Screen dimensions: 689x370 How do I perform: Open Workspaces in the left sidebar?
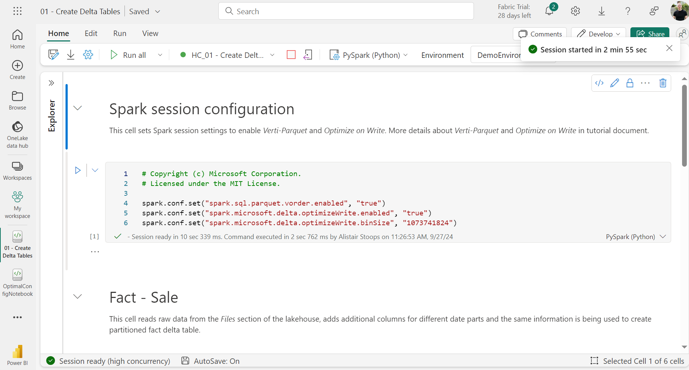pyautogui.click(x=17, y=170)
